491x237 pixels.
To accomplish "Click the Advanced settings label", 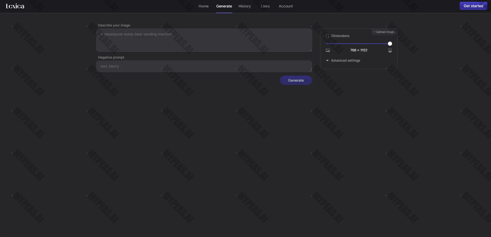I will (x=346, y=61).
